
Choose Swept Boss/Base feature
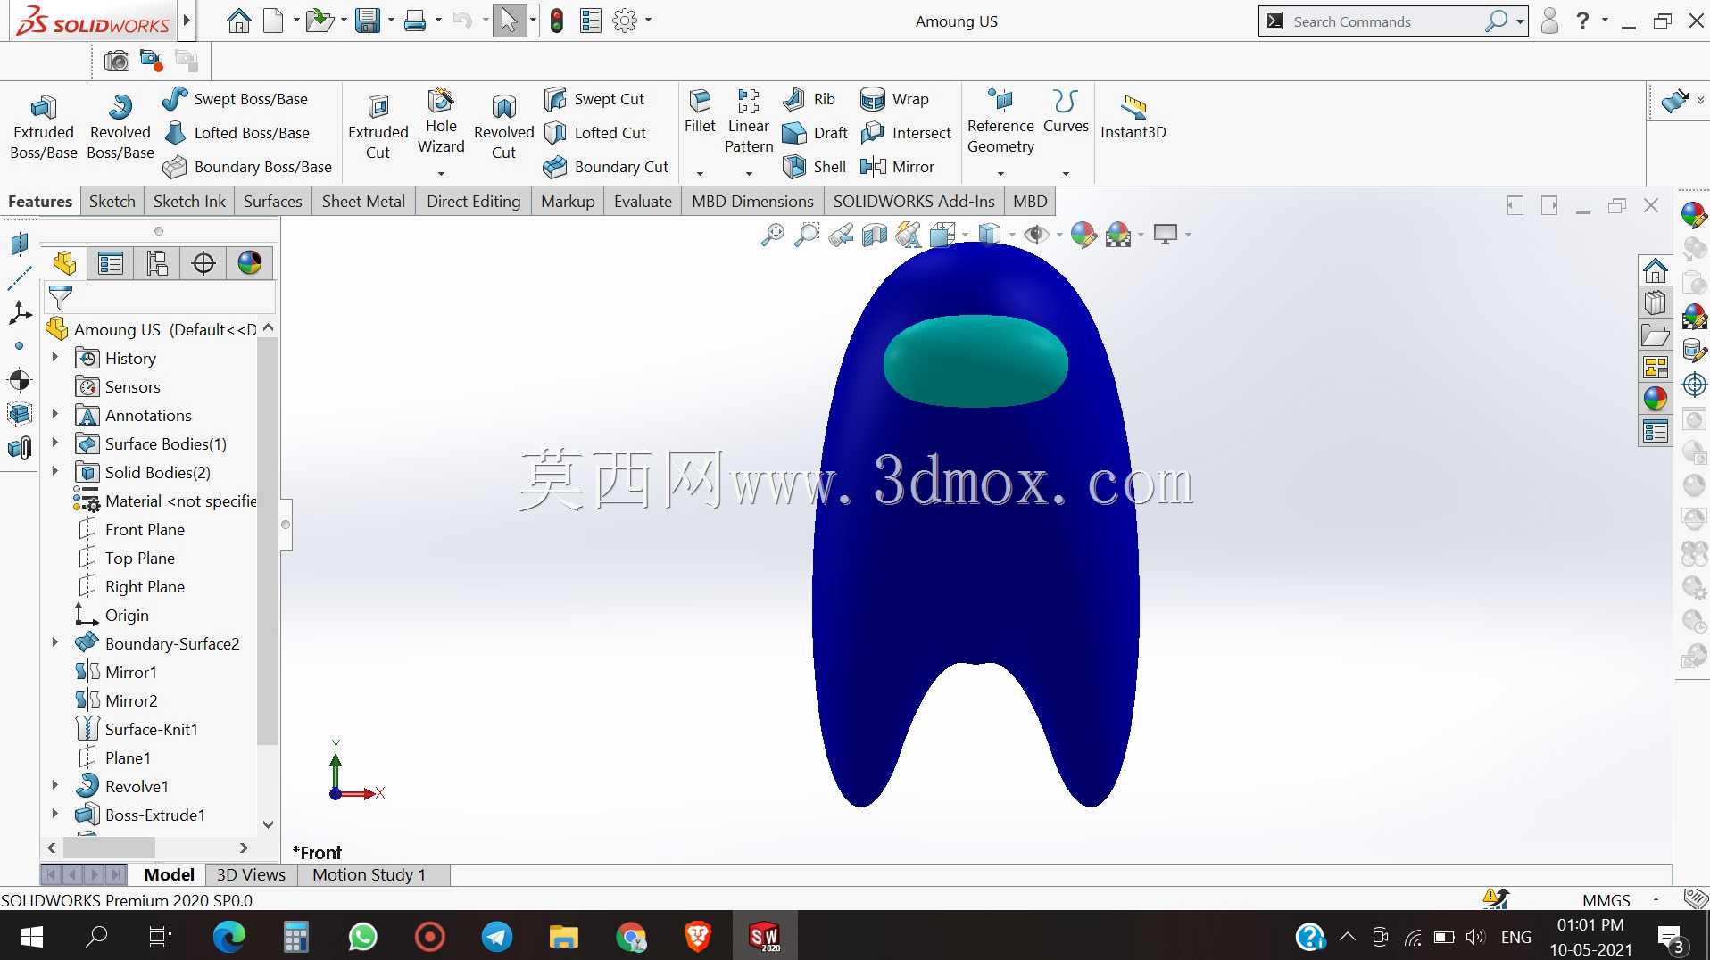pos(236,99)
